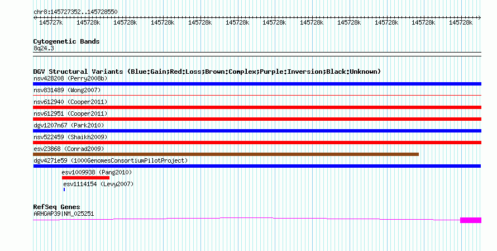Image resolution: width=497 pixels, height=251 pixels.
Task: Select the blue gain bar for nsv428208
Action: (257, 84)
